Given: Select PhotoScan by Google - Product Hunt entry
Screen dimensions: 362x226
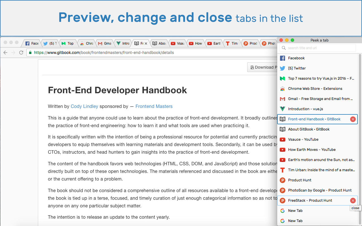Looking at the screenshot, I should pos(317,190).
